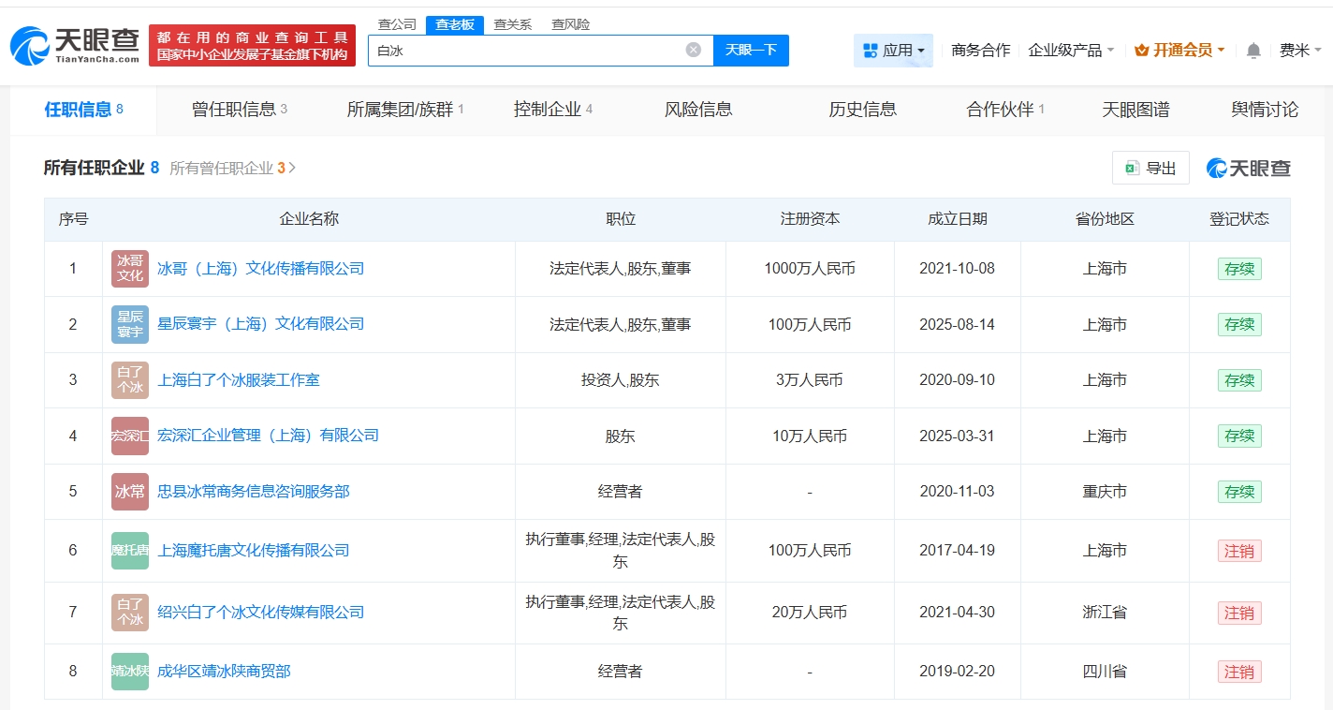Open the 开通会员 dropdown
The image size is (1333, 710).
tap(1179, 51)
